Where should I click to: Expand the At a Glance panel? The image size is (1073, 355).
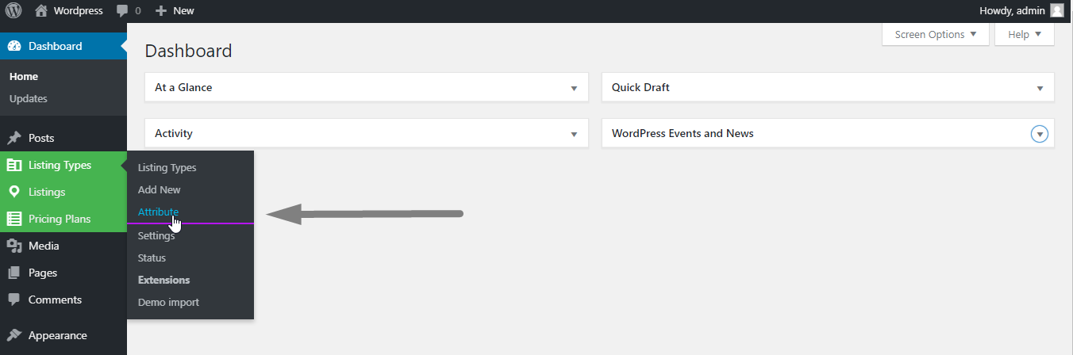[x=574, y=88]
